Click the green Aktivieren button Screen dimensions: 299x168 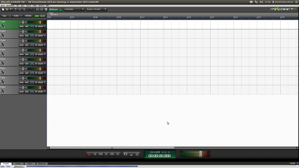[53, 9]
